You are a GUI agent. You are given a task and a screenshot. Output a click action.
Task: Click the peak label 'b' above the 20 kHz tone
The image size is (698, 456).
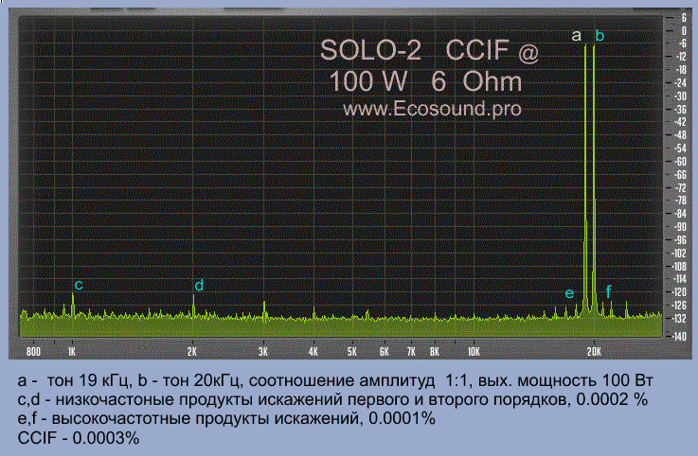600,35
